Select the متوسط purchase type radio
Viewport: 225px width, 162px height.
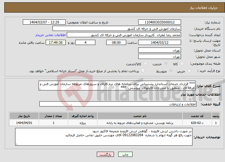[x=171, y=71]
